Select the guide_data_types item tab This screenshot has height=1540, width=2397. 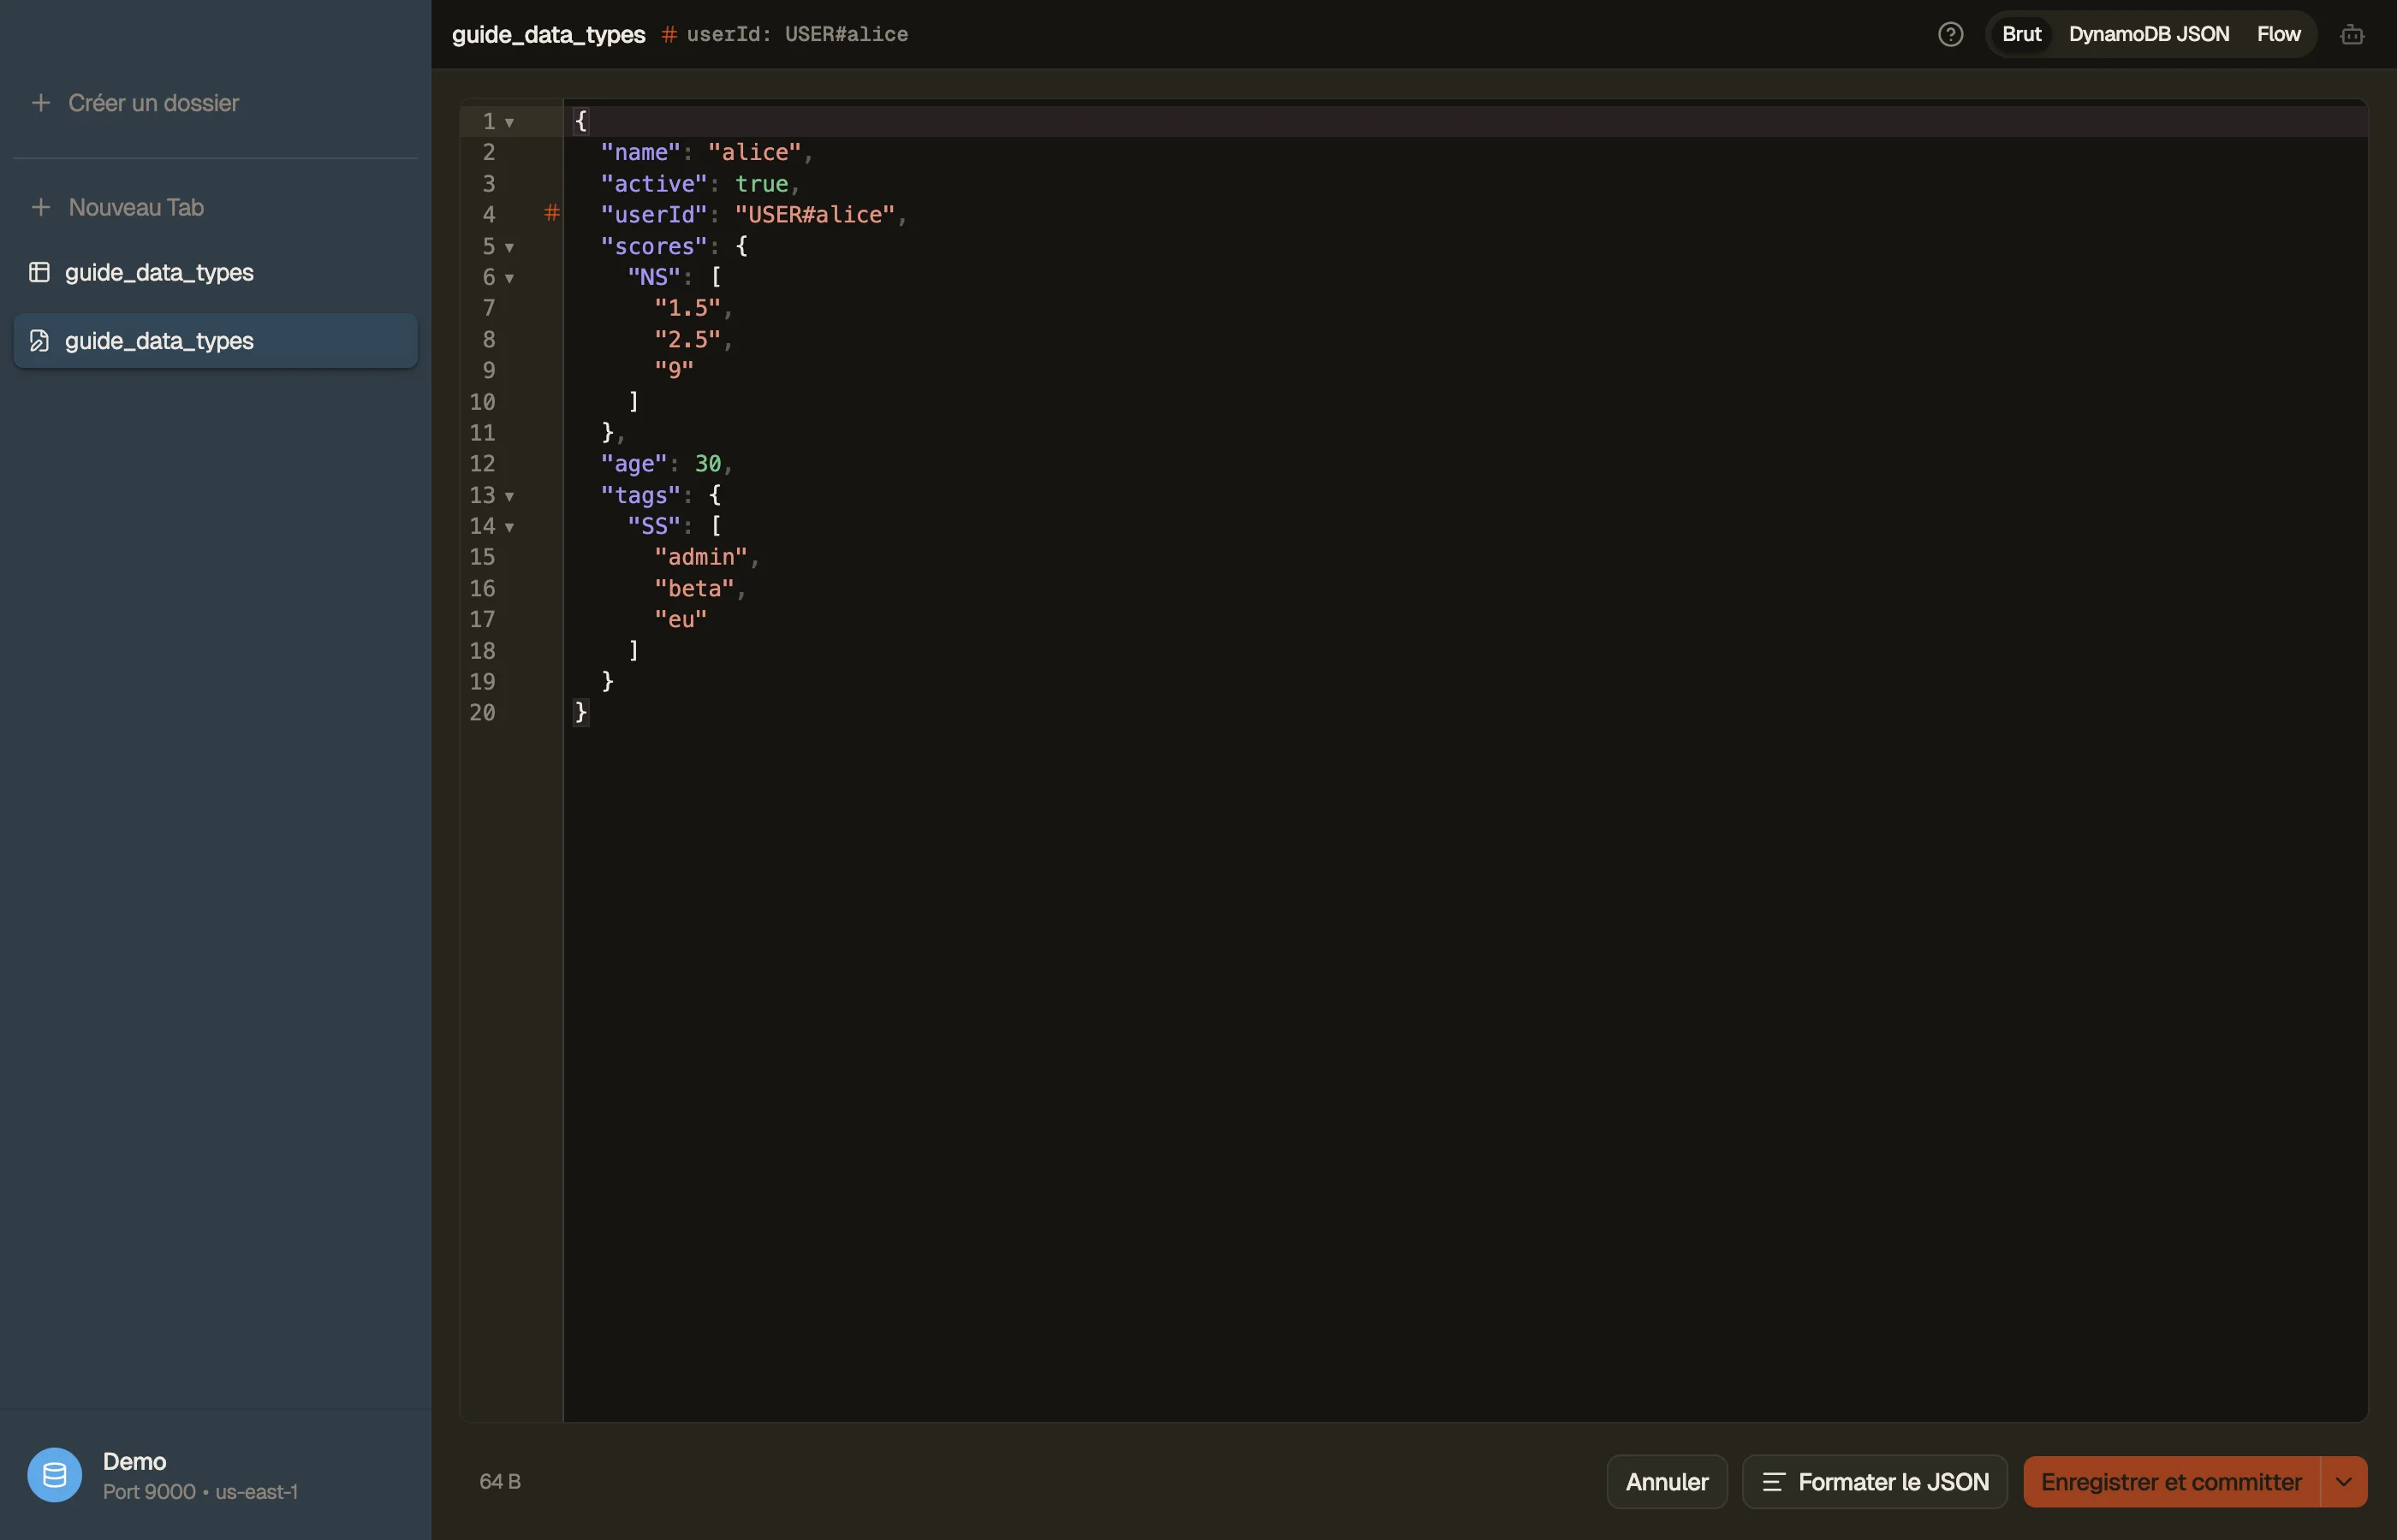pyautogui.click(x=215, y=341)
